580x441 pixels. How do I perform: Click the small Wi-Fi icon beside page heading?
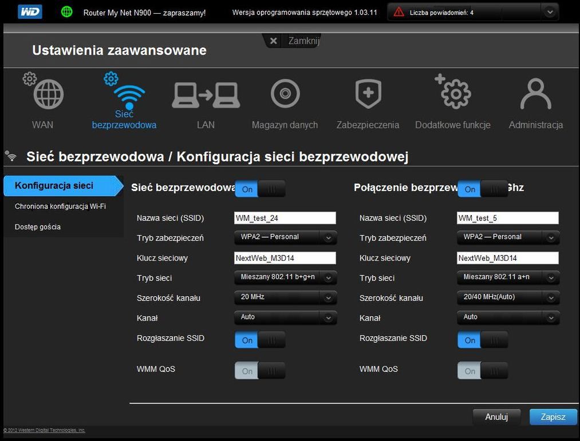[x=11, y=156]
